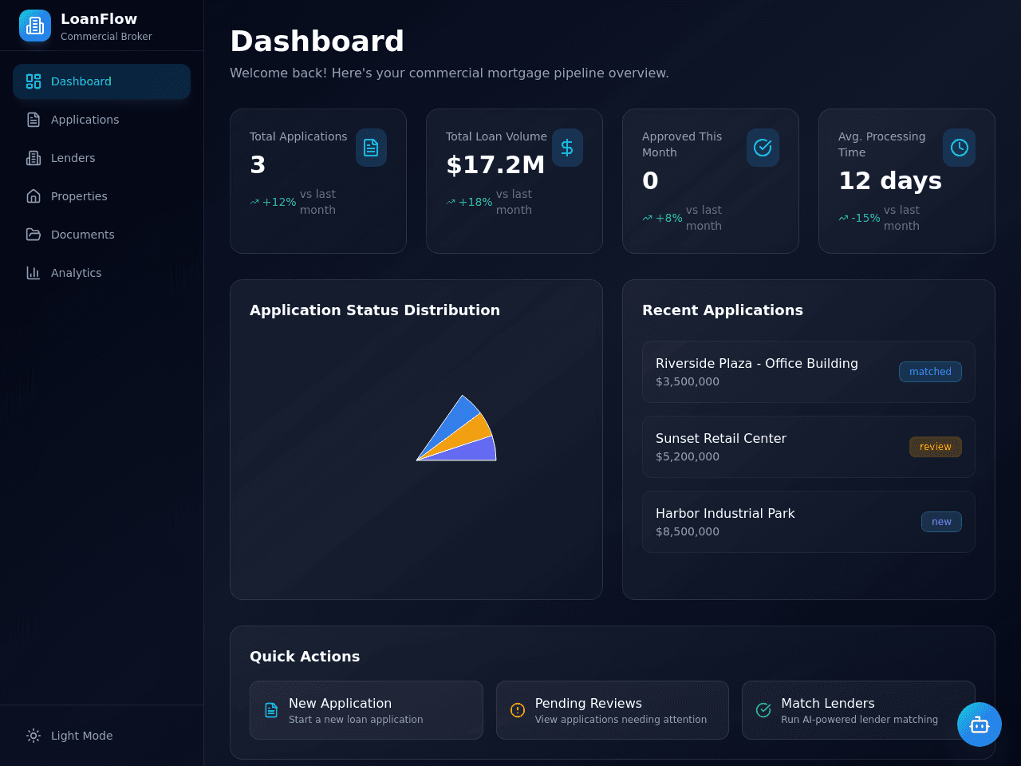The width and height of the screenshot is (1021, 766).
Task: Open the Dashboard menu item
Action: (x=101, y=81)
